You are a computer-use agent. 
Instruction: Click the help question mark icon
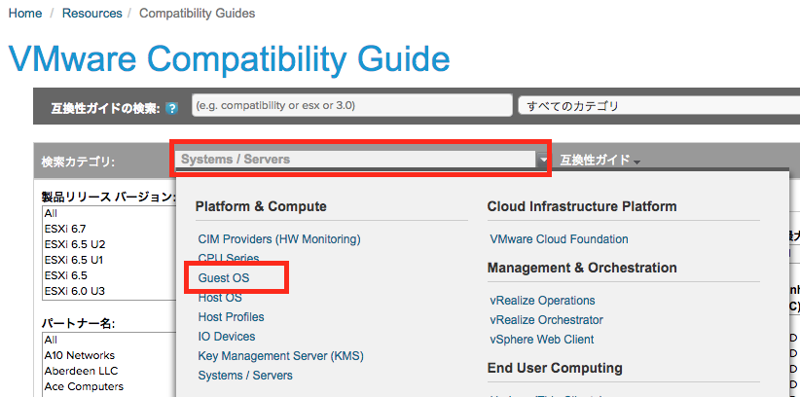[172, 108]
